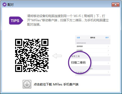The width and height of the screenshot is (122, 94).
Task: Click the pairing QR code image
Action: pos(32,55)
